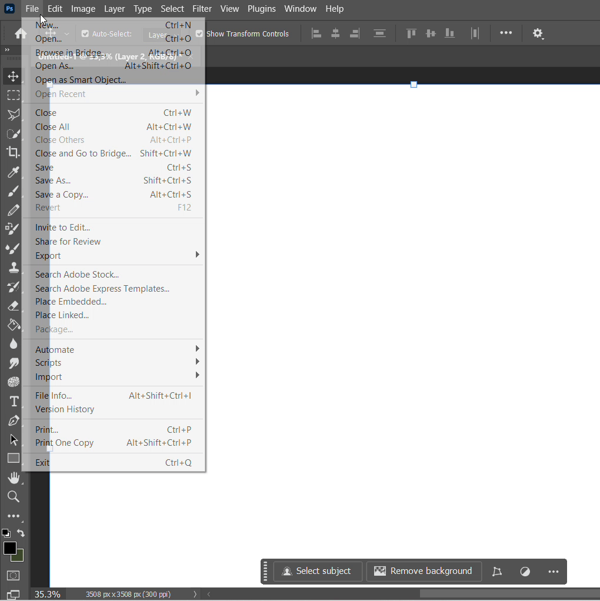This screenshot has width=600, height=601.
Task: Click Place Embedded... menu item
Action: coord(71,302)
